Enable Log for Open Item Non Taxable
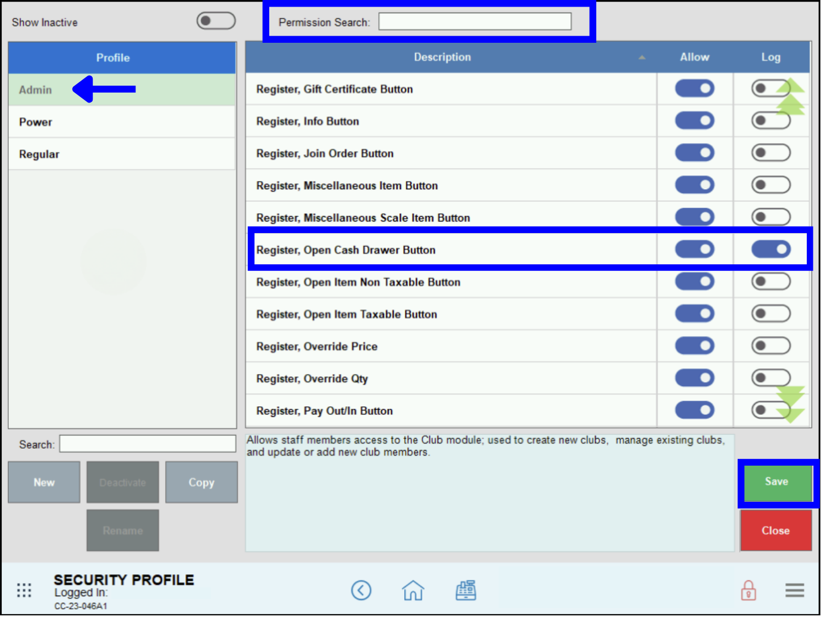The height and width of the screenshot is (617, 821). pyautogui.click(x=771, y=281)
